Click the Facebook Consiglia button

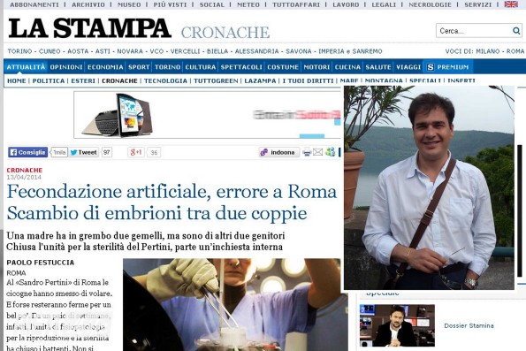[27, 152]
